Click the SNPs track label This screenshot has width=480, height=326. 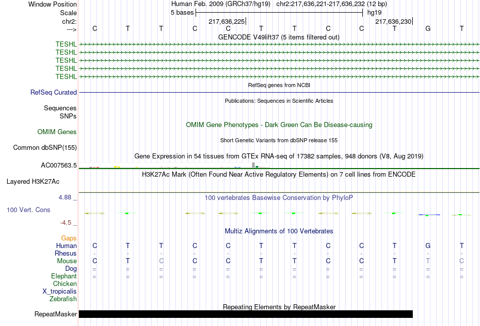68,116
